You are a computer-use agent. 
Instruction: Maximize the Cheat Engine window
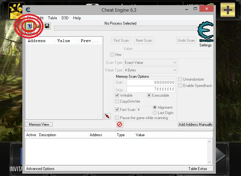pos(195,9)
